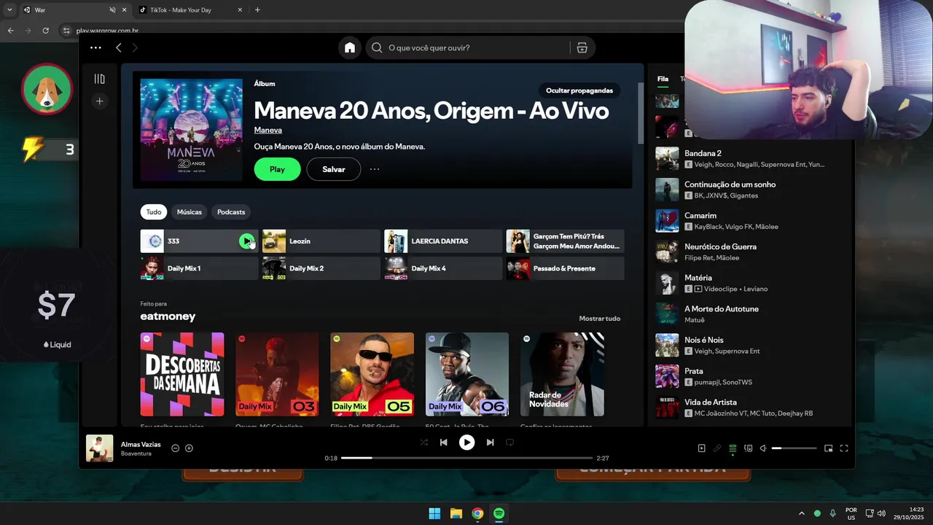
Task: Select Vida de Artista in queue
Action: (751, 408)
